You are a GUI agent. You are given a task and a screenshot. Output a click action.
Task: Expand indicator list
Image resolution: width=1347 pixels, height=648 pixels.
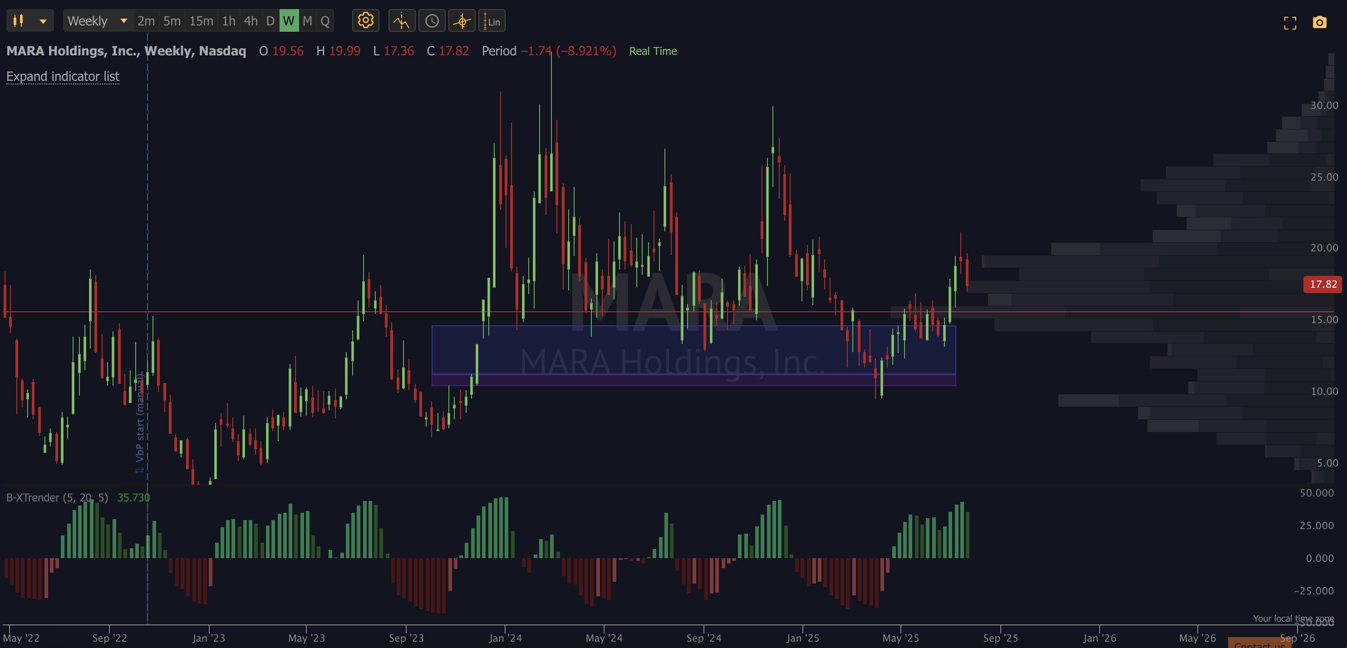coord(63,76)
